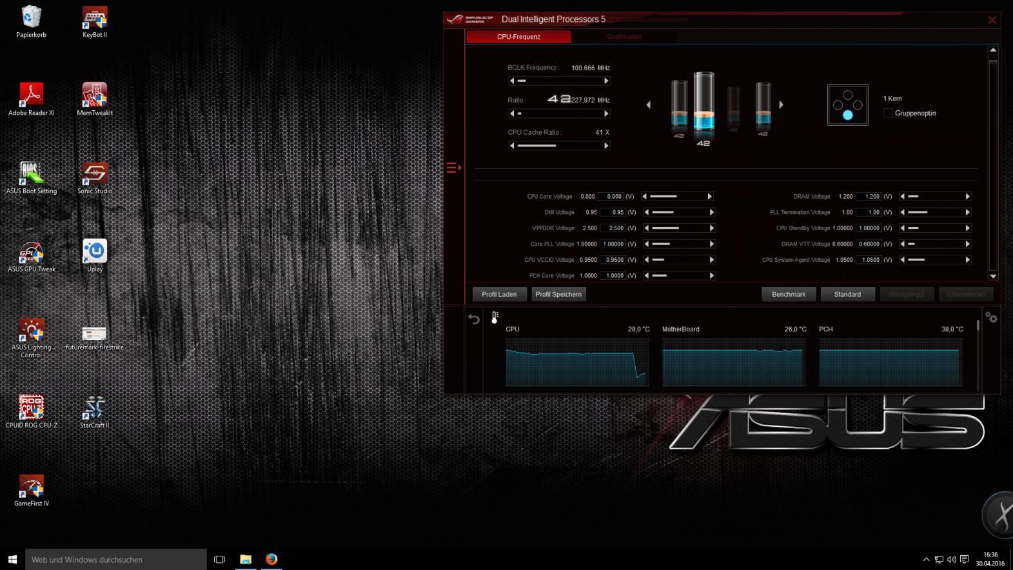Select the top core circle in core selector

pos(848,95)
